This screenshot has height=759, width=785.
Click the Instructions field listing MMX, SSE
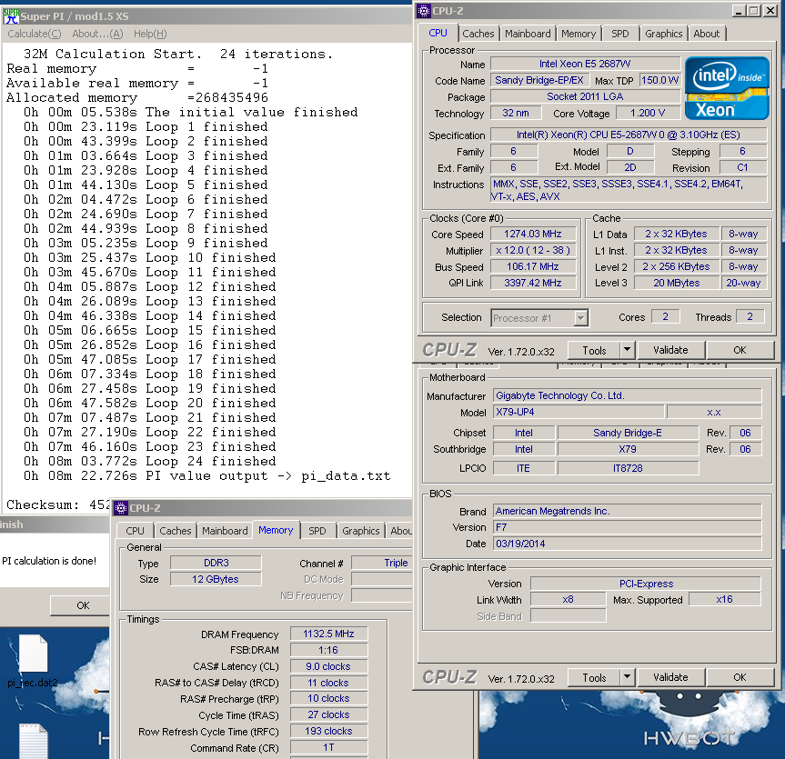pyautogui.click(x=629, y=190)
